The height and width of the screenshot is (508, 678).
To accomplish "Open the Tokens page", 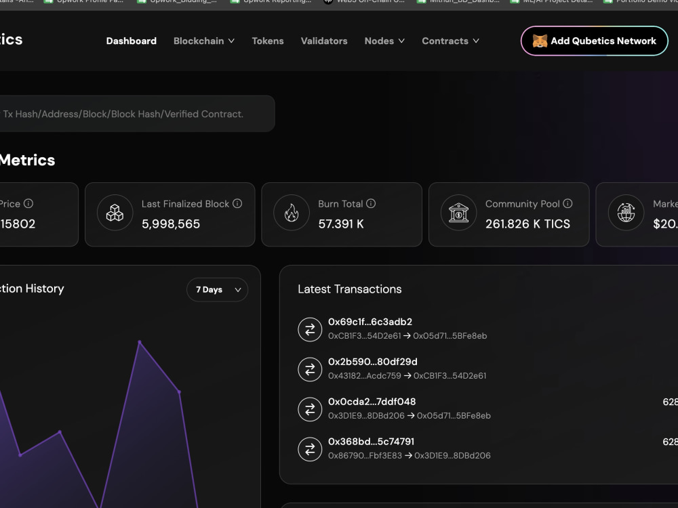I will point(268,41).
